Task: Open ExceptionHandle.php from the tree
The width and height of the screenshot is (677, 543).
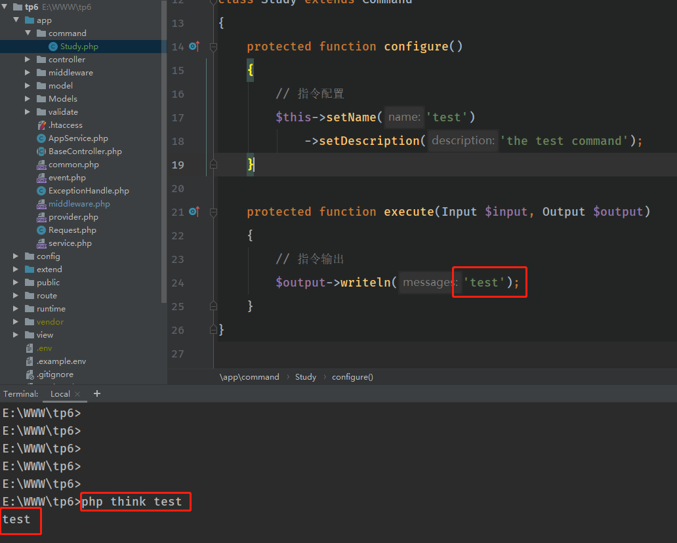Action: (89, 191)
